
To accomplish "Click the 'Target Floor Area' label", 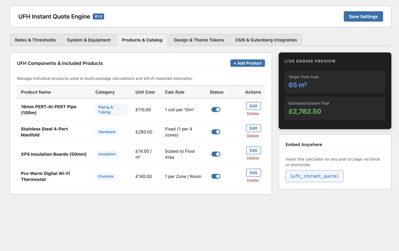I will [303, 77].
